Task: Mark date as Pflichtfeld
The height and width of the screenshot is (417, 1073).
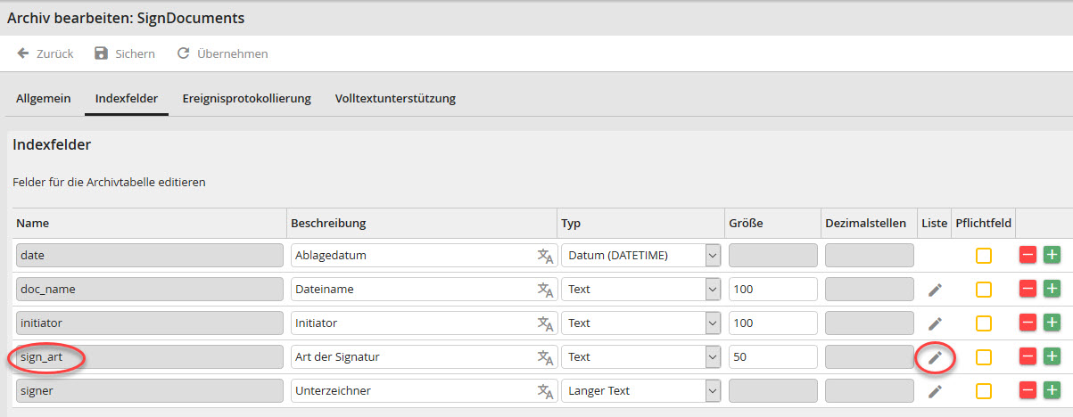Action: [x=984, y=256]
